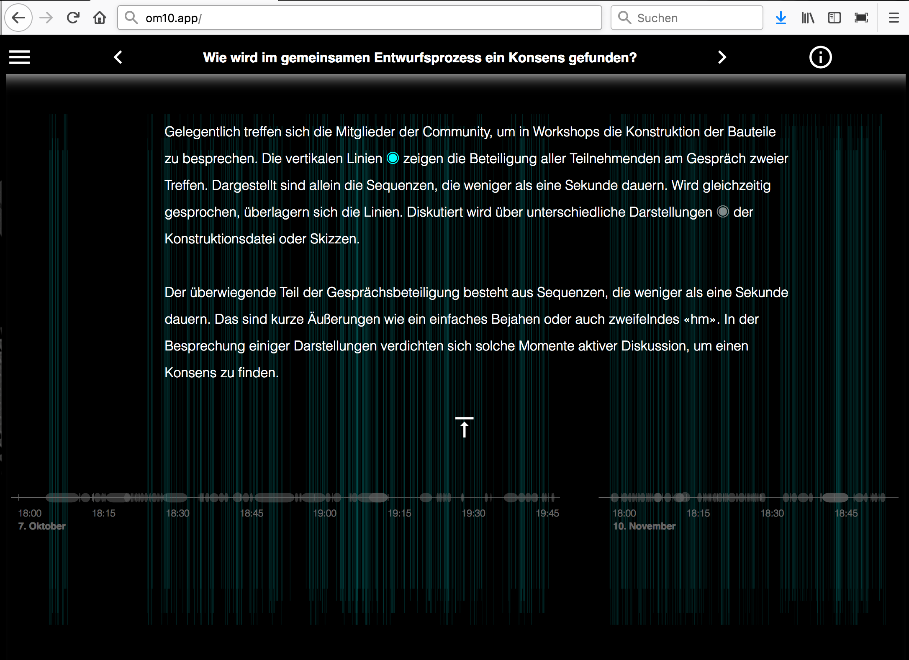
Task: Toggle the cyan vertical lines indicator
Action: [393, 158]
